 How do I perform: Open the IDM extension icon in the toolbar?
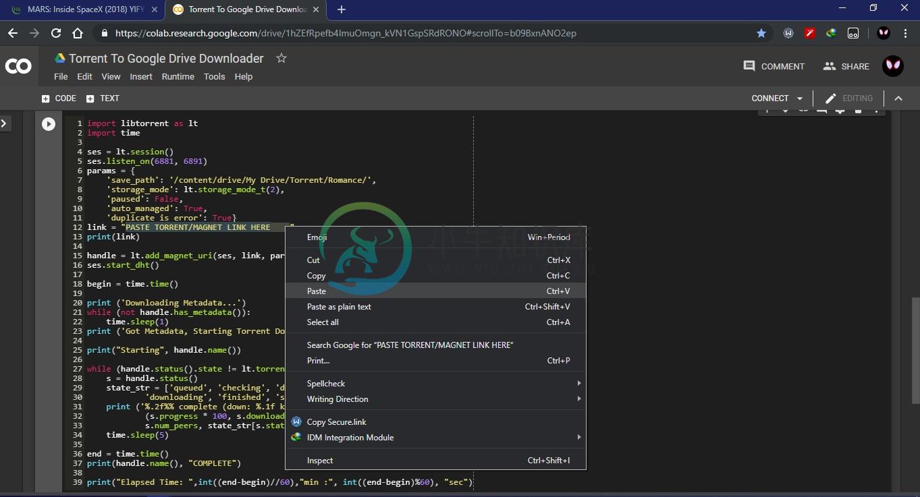pyautogui.click(x=832, y=33)
